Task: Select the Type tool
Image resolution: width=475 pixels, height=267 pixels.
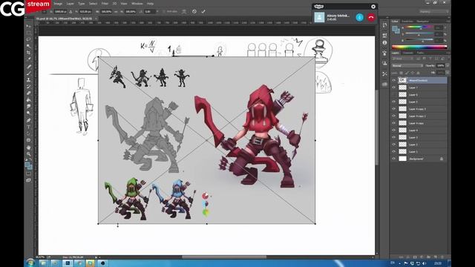Action: point(28,127)
